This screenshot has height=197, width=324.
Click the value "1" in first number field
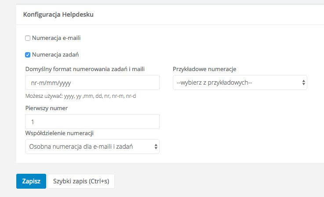point(33,122)
